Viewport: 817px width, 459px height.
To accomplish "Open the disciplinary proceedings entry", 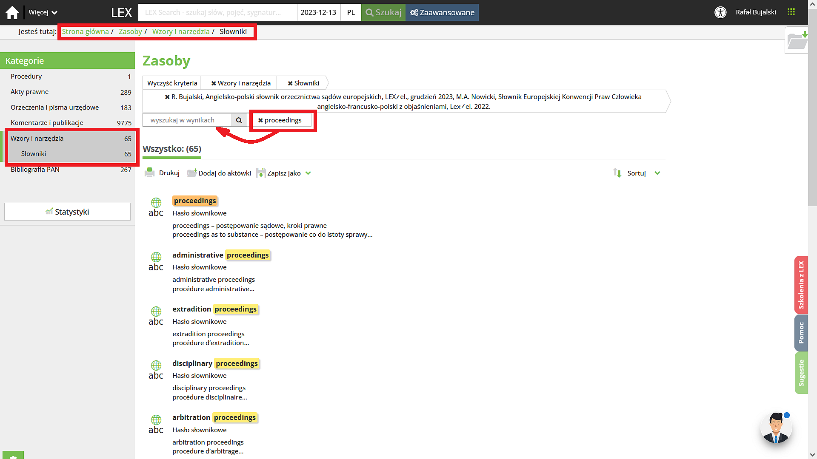I will pos(215,363).
